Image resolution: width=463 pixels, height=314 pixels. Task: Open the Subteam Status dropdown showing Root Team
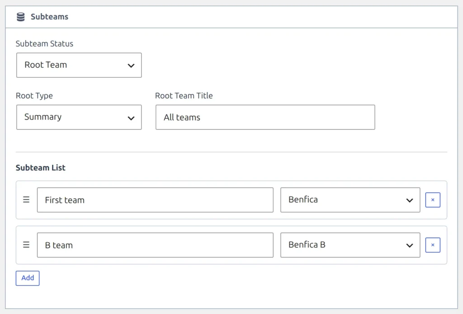pyautogui.click(x=79, y=65)
